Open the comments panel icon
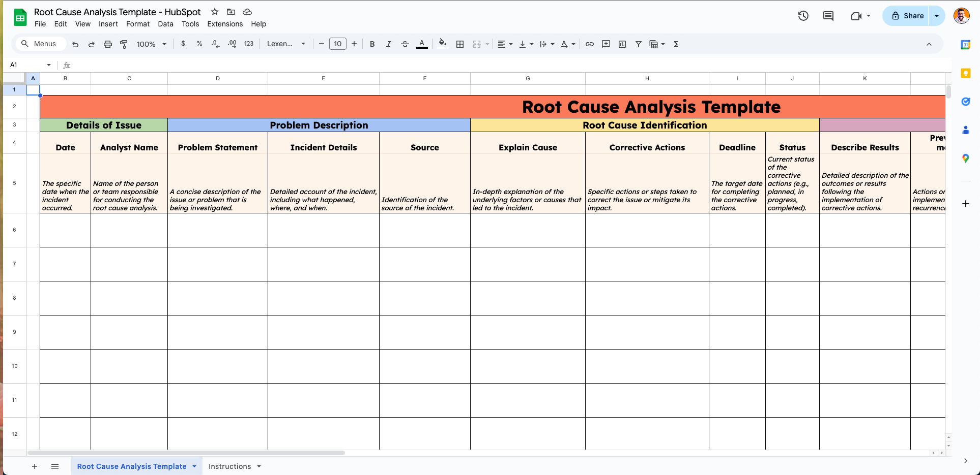This screenshot has height=475, width=980. 828,16
